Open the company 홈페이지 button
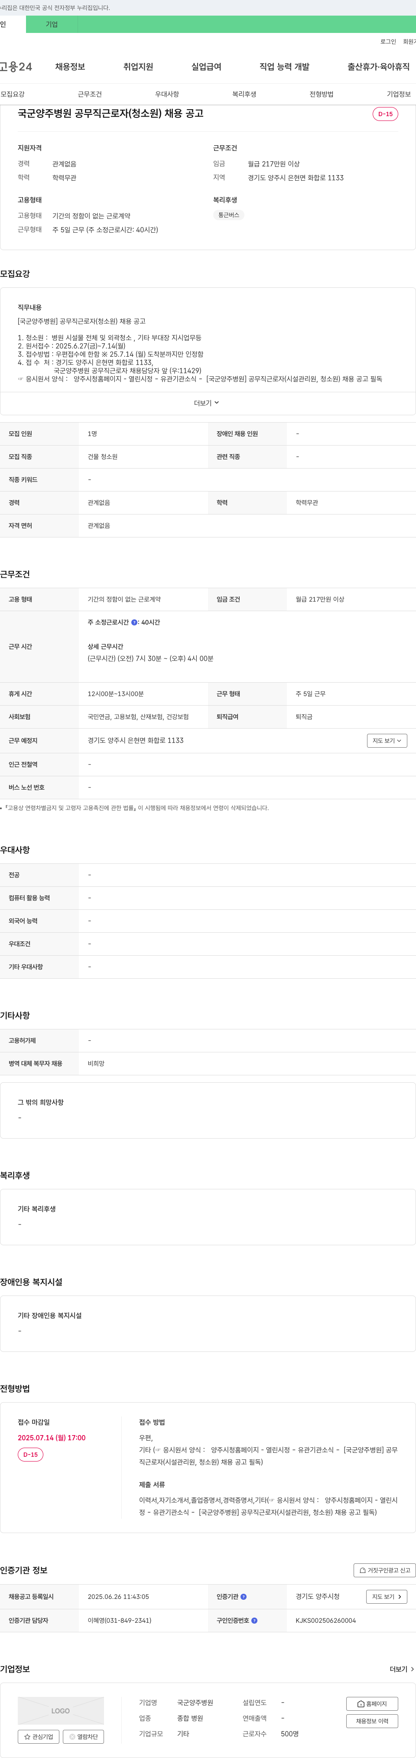 pyautogui.click(x=372, y=1703)
